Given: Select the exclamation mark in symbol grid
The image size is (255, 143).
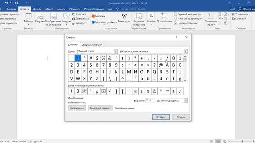Looking at the screenshot, I should [x=78, y=58].
